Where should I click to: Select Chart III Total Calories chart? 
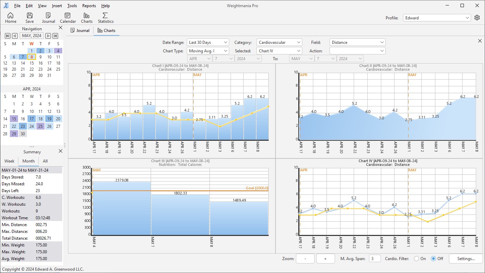tap(172, 206)
